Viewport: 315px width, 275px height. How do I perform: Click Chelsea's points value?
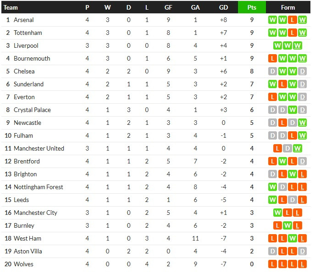click(x=252, y=72)
